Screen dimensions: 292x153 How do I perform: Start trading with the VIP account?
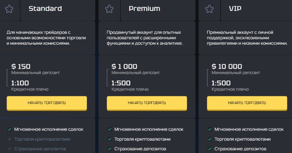pyautogui.click(x=247, y=103)
